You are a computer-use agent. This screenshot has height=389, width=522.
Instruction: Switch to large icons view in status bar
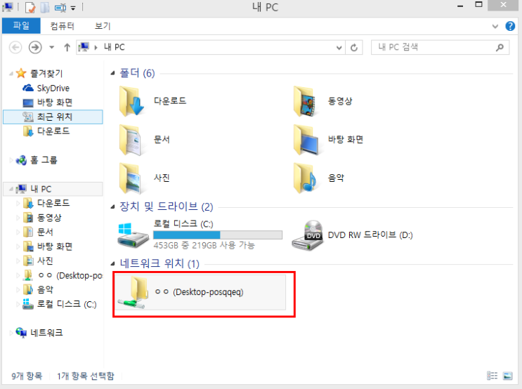507,376
